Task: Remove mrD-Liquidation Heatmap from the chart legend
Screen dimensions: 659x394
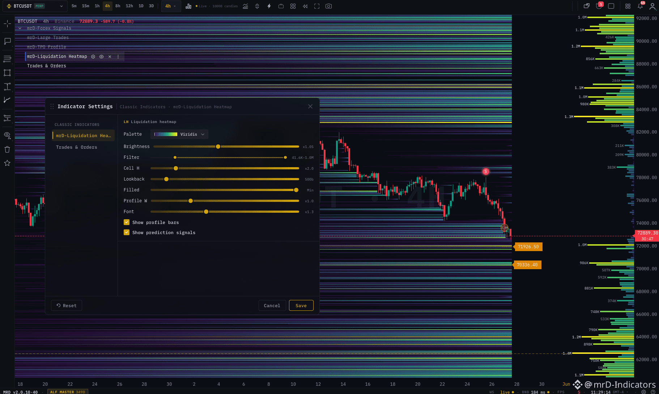Action: click(x=110, y=56)
